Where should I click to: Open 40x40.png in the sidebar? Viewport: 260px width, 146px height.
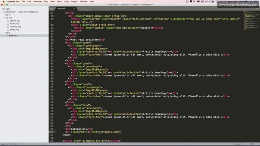[14, 24]
